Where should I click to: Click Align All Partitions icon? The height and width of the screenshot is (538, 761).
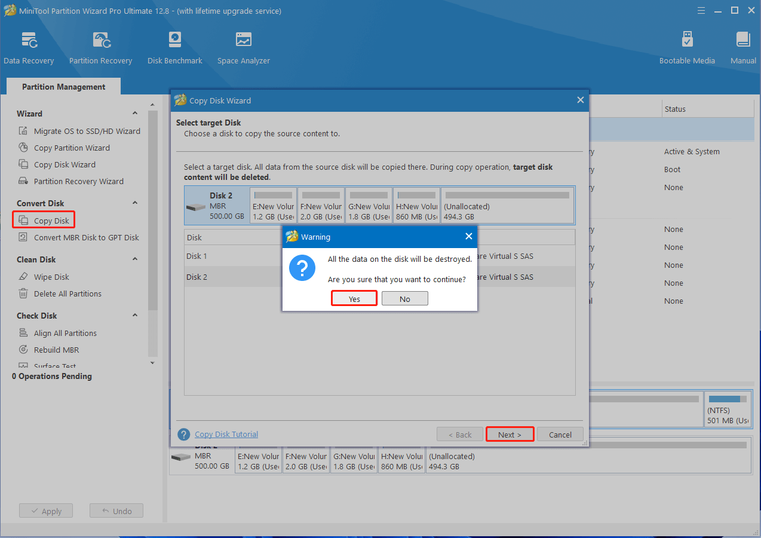[23, 333]
